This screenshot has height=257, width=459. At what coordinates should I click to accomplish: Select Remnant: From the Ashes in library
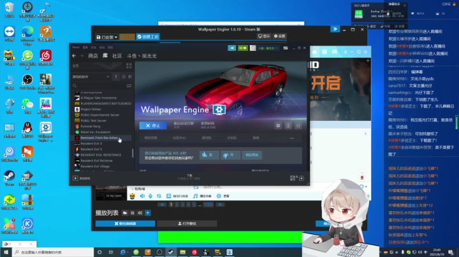tap(99, 138)
